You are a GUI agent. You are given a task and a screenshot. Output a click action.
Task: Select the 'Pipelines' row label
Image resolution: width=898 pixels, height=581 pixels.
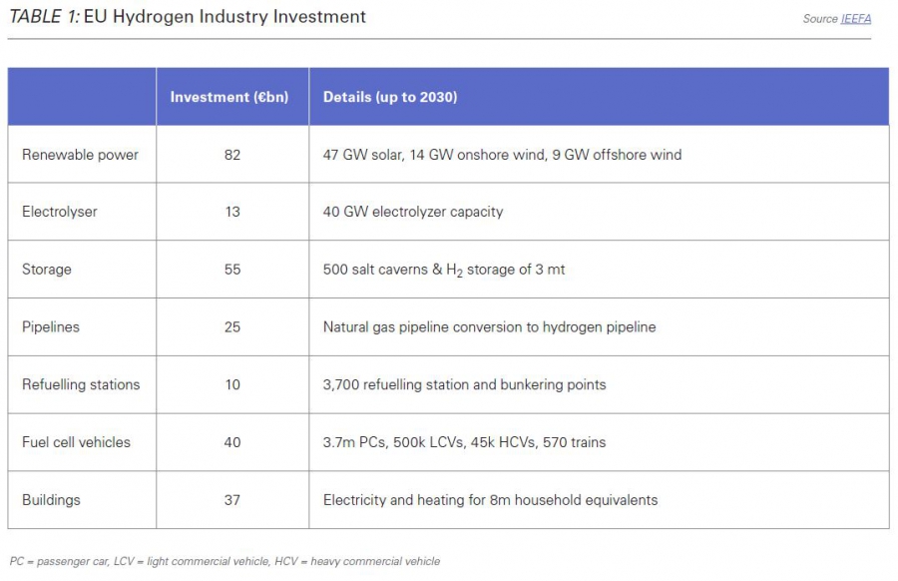51,326
